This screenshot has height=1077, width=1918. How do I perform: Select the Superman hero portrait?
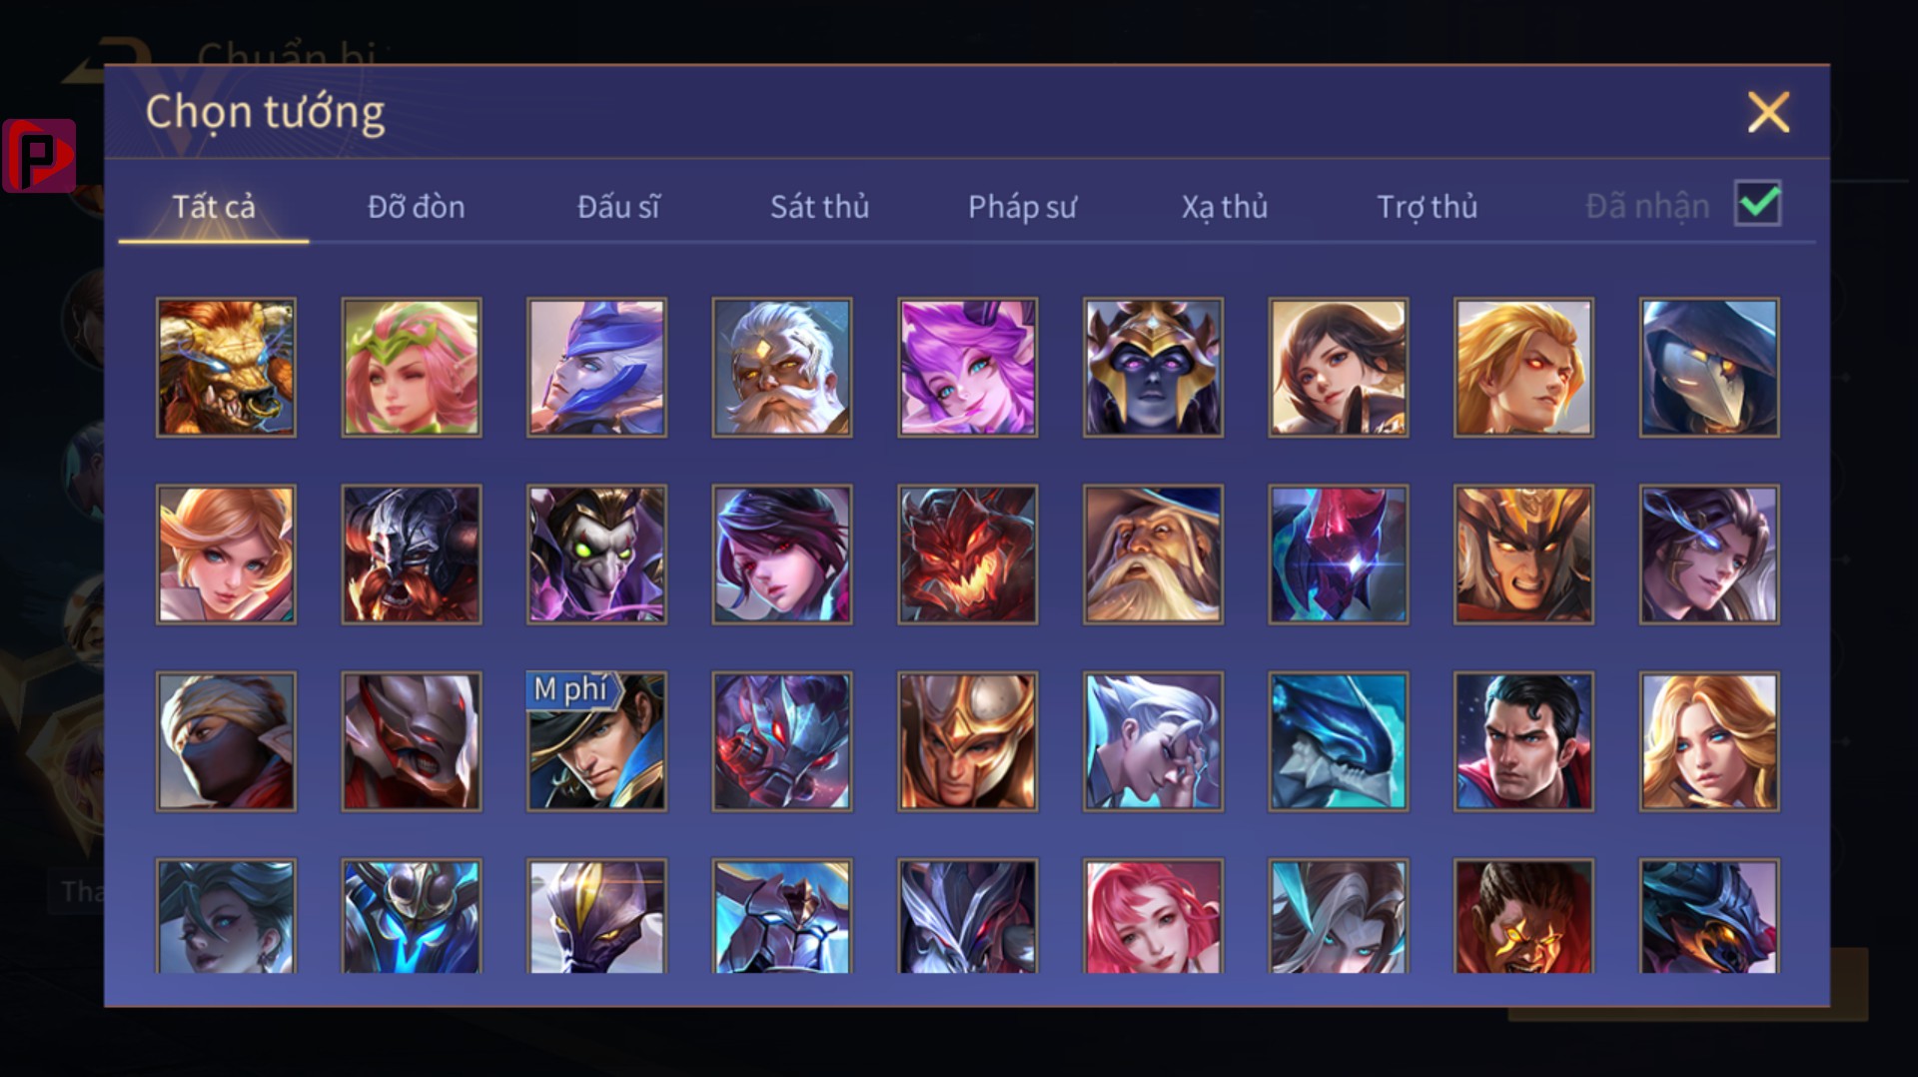click(1523, 741)
